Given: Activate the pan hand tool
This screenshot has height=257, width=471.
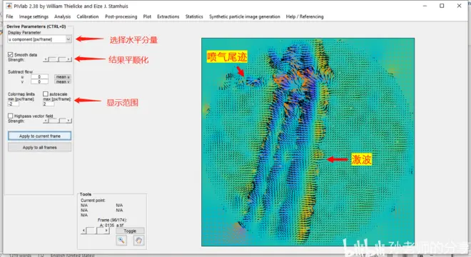Looking at the screenshot, I should click(x=138, y=240).
